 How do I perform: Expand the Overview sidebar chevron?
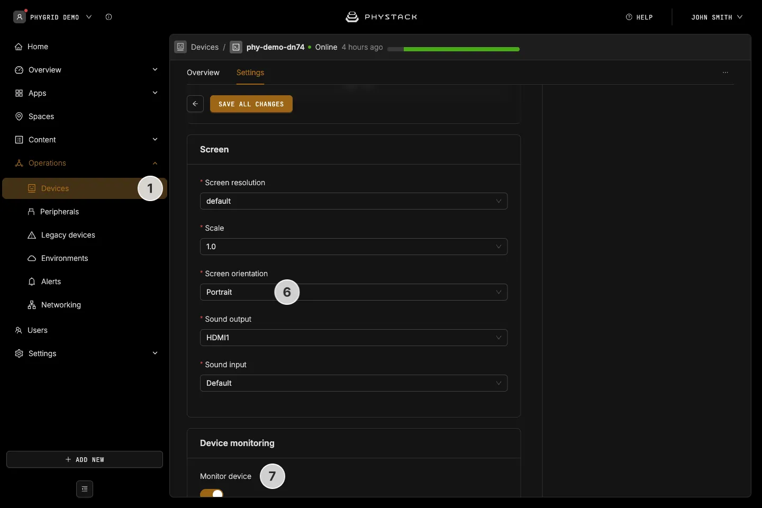click(x=155, y=70)
